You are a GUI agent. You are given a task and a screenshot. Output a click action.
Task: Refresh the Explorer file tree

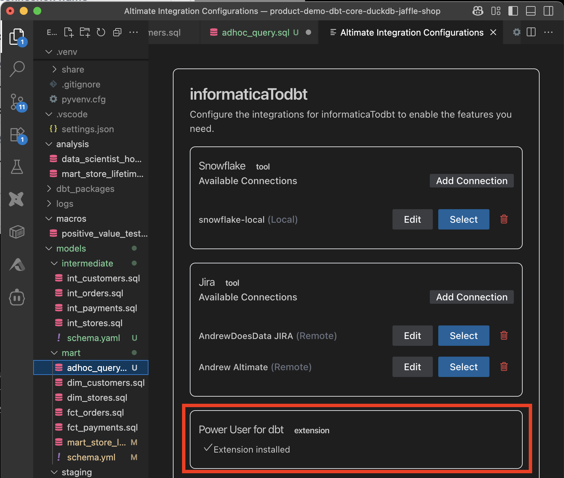point(101,32)
